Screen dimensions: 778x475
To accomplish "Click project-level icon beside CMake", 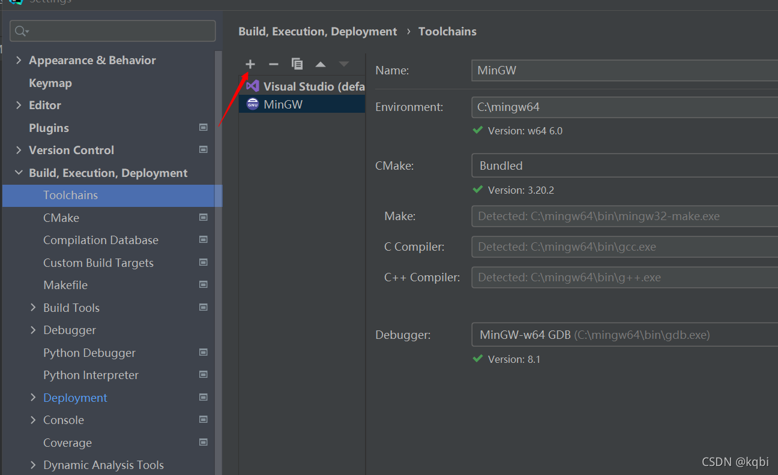I will (204, 217).
